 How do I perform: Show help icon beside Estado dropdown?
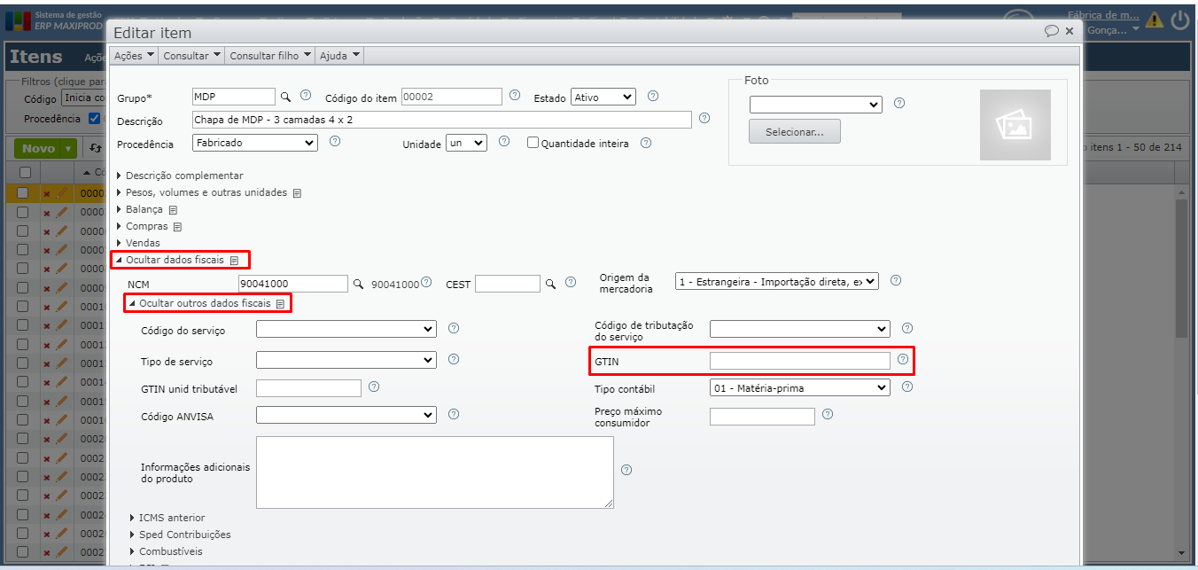(653, 96)
